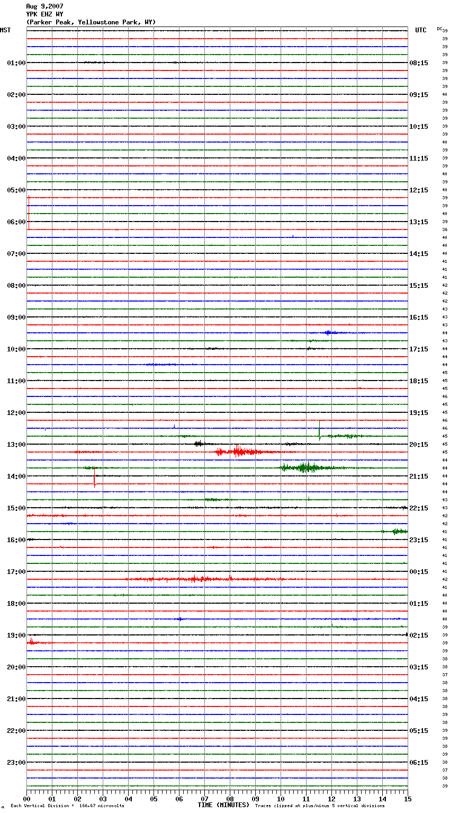Click the 'DC' column header
Viewport: 450px width, 813px height.
coord(439,29)
